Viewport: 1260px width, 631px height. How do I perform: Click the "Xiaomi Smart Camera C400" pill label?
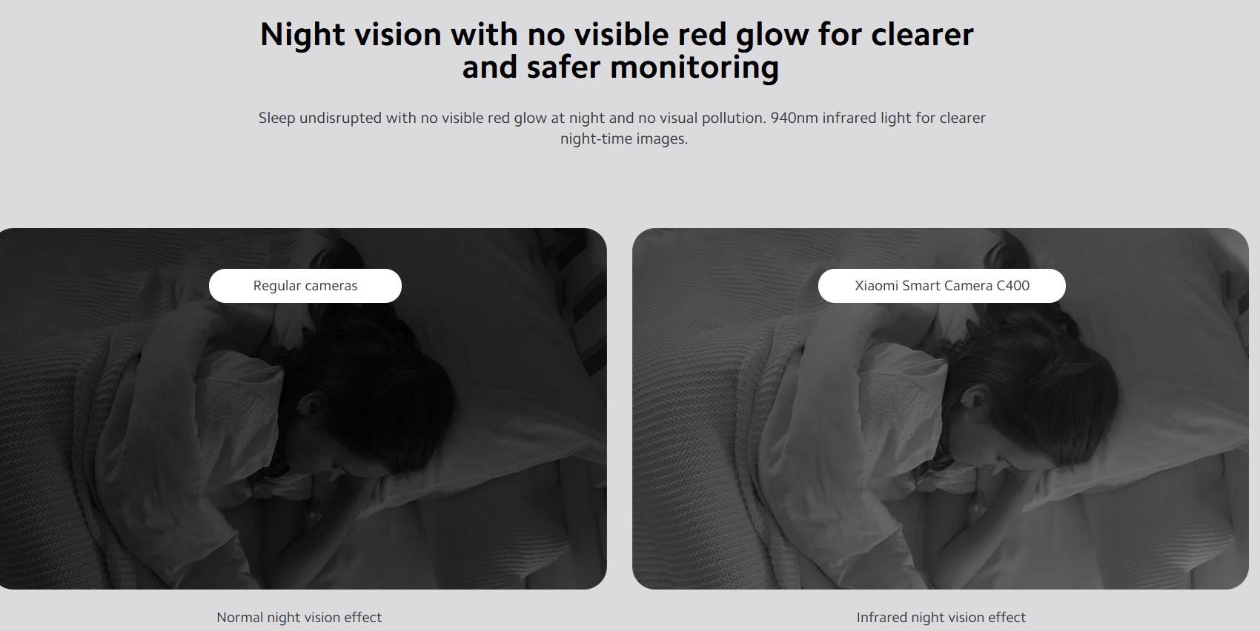coord(942,286)
